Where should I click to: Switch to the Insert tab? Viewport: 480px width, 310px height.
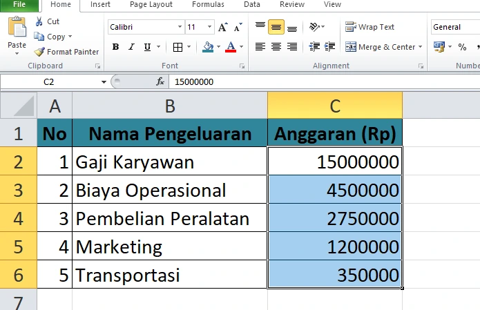[x=100, y=5]
